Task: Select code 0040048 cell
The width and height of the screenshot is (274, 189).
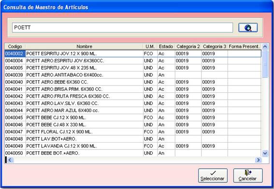Action: point(15,139)
